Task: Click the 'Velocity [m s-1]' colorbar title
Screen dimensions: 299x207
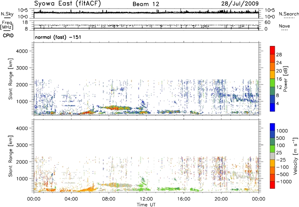Action: 295,156
